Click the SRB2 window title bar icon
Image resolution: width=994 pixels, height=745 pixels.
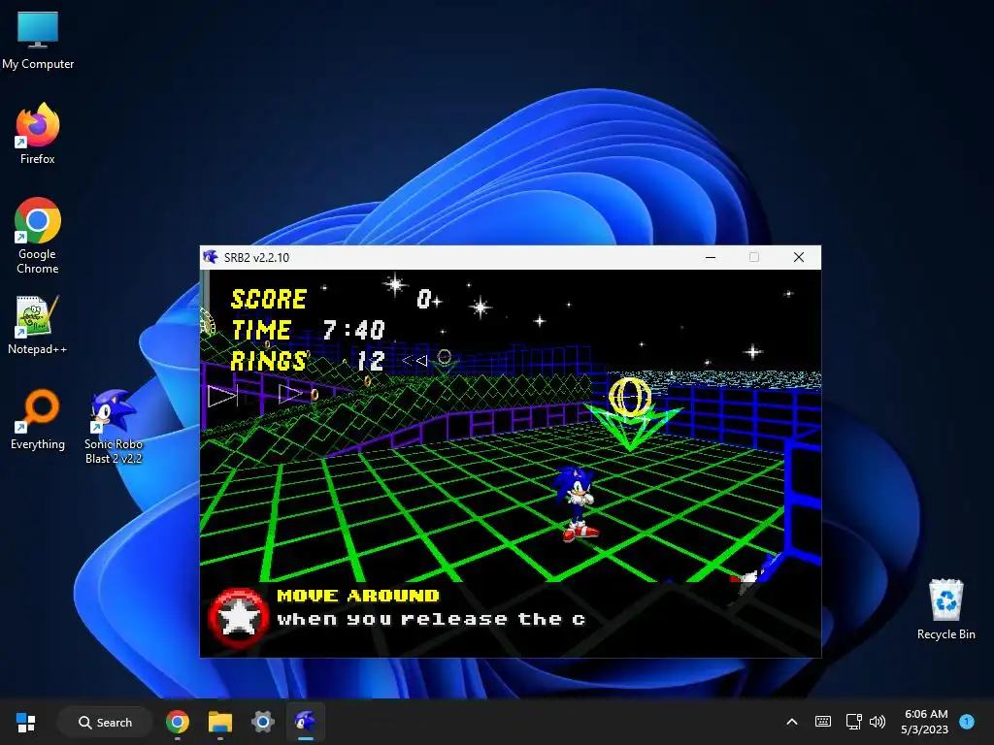[x=211, y=257]
